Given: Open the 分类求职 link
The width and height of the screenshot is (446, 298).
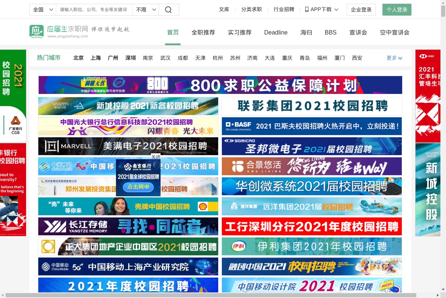Looking at the screenshot, I should pos(252,10).
